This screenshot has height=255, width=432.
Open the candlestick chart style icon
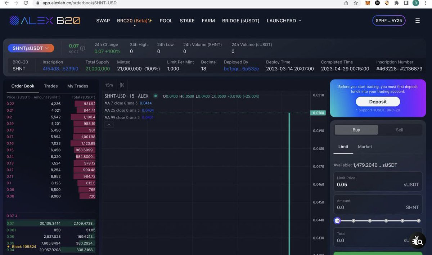(x=122, y=85)
